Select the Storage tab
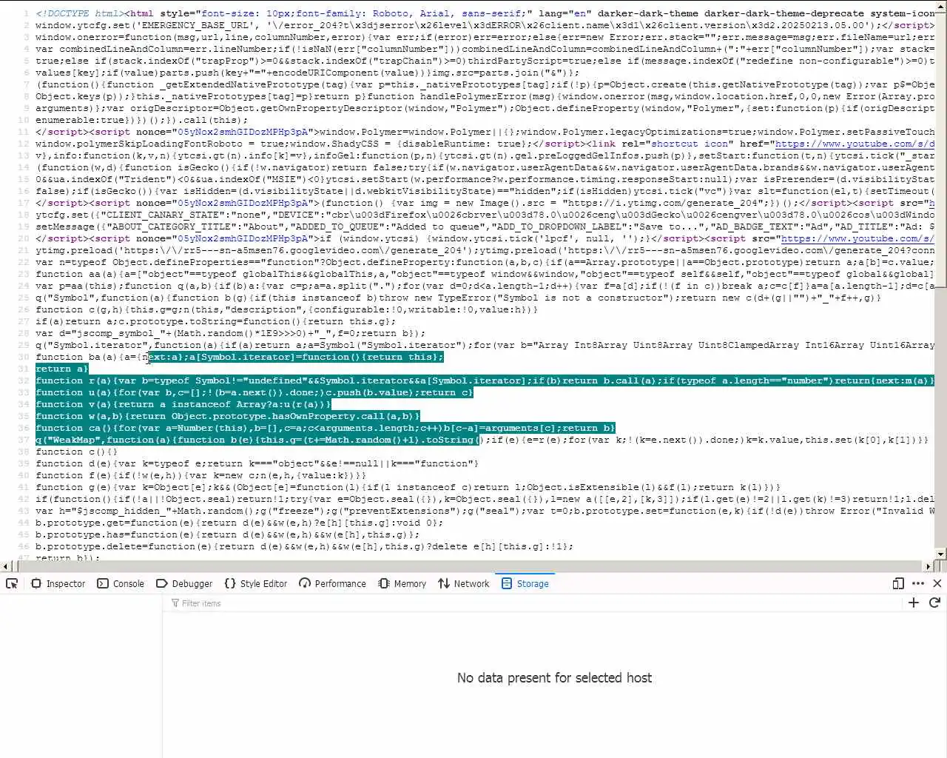 point(525,583)
